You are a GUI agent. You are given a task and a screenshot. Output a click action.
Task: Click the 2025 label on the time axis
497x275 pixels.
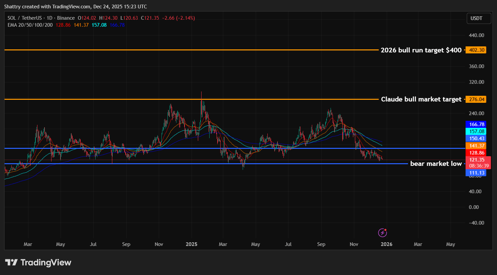click(192, 244)
